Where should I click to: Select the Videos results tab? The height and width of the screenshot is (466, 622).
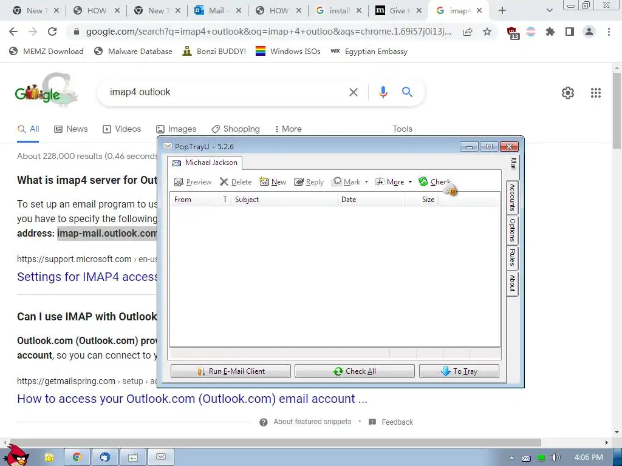coord(121,129)
